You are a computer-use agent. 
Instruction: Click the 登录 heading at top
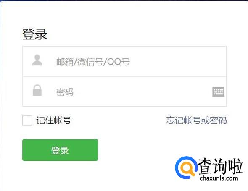click(x=34, y=34)
